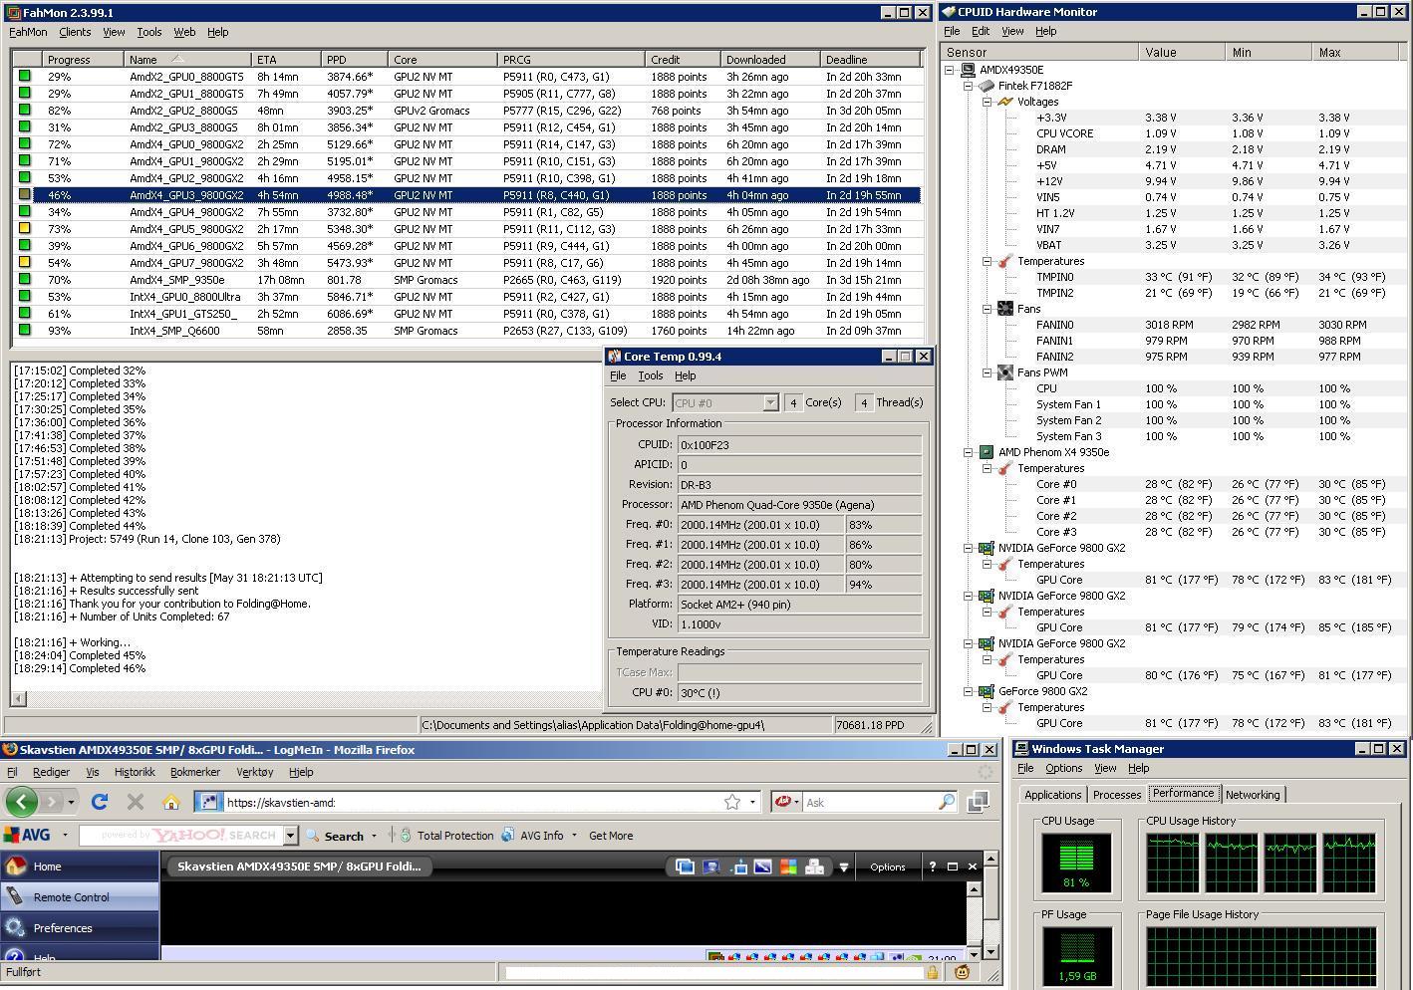The height and width of the screenshot is (990, 1413).
Task: Click the LogMeIn network connections icon
Action: pos(814,866)
